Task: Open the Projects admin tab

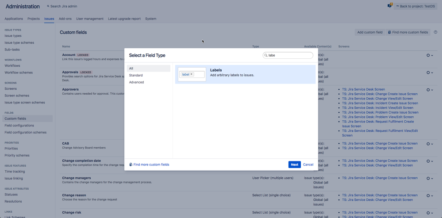Action: (34, 19)
